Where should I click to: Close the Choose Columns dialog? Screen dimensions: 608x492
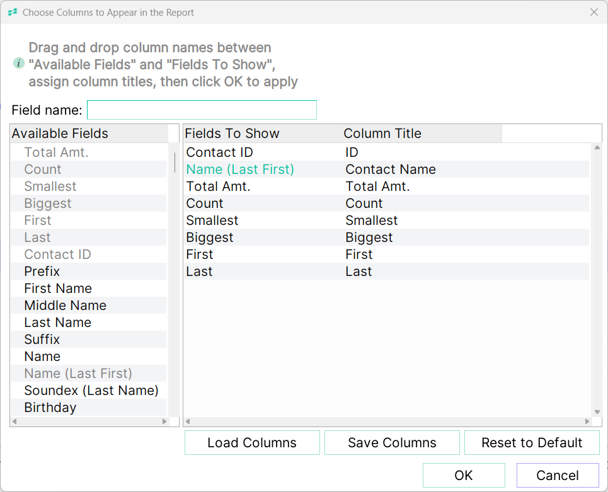[x=594, y=12]
